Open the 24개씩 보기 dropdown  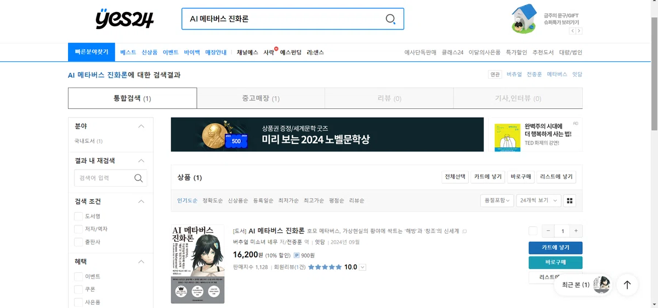[538, 201]
